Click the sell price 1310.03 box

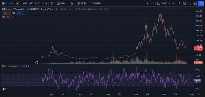6,13
